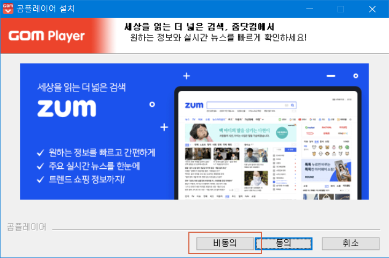Viewport: 389px width, 258px height.
Task: Click the zum advertisement banner image
Action: (x=194, y=132)
